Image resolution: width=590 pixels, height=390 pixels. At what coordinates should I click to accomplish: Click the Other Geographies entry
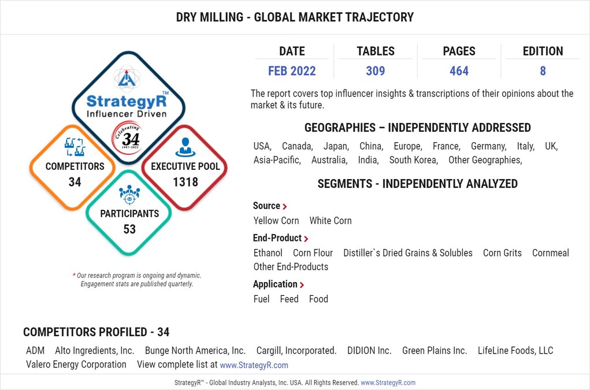[x=485, y=160]
